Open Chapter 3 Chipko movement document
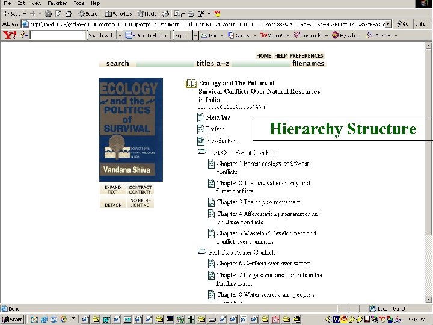433x325 pixels. pyautogui.click(x=211, y=202)
